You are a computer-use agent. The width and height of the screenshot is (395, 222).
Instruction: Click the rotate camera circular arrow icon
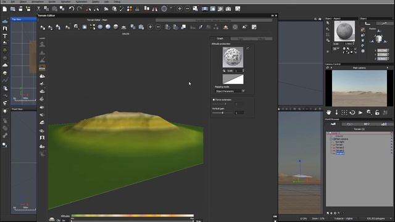coord(352,112)
